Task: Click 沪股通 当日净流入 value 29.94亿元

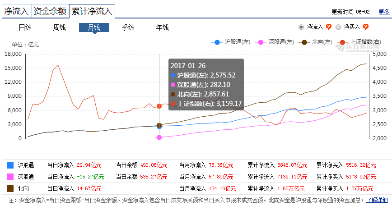Action: point(89,165)
